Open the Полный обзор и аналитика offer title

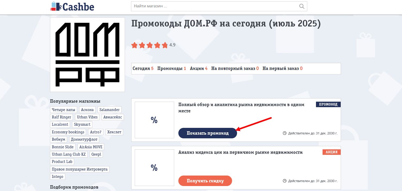click(241, 108)
